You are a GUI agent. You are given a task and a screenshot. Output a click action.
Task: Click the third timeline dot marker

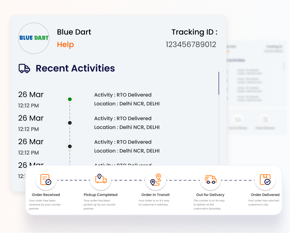point(70,146)
